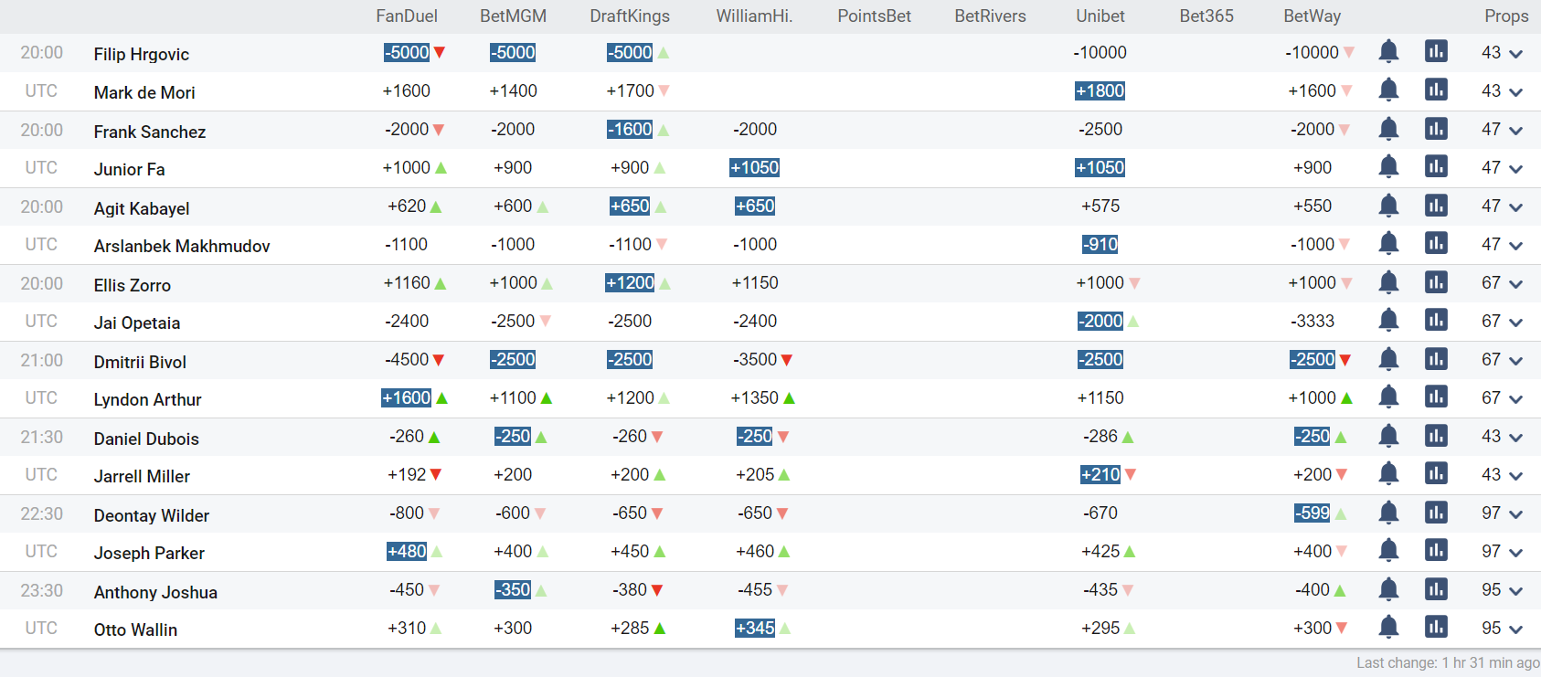Set alert bell for Jai Opetaia
The image size is (1541, 677).
1388,321
